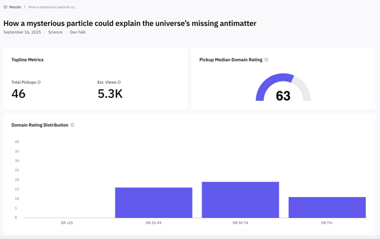Click the Topline Metrics card heading
380x239 pixels.
pyautogui.click(x=27, y=59)
